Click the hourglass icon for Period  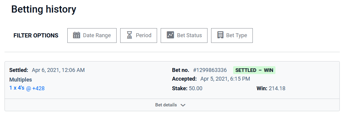[x=130, y=35]
